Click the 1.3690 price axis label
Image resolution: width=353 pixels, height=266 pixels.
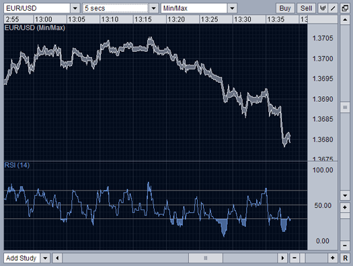(x=323, y=99)
